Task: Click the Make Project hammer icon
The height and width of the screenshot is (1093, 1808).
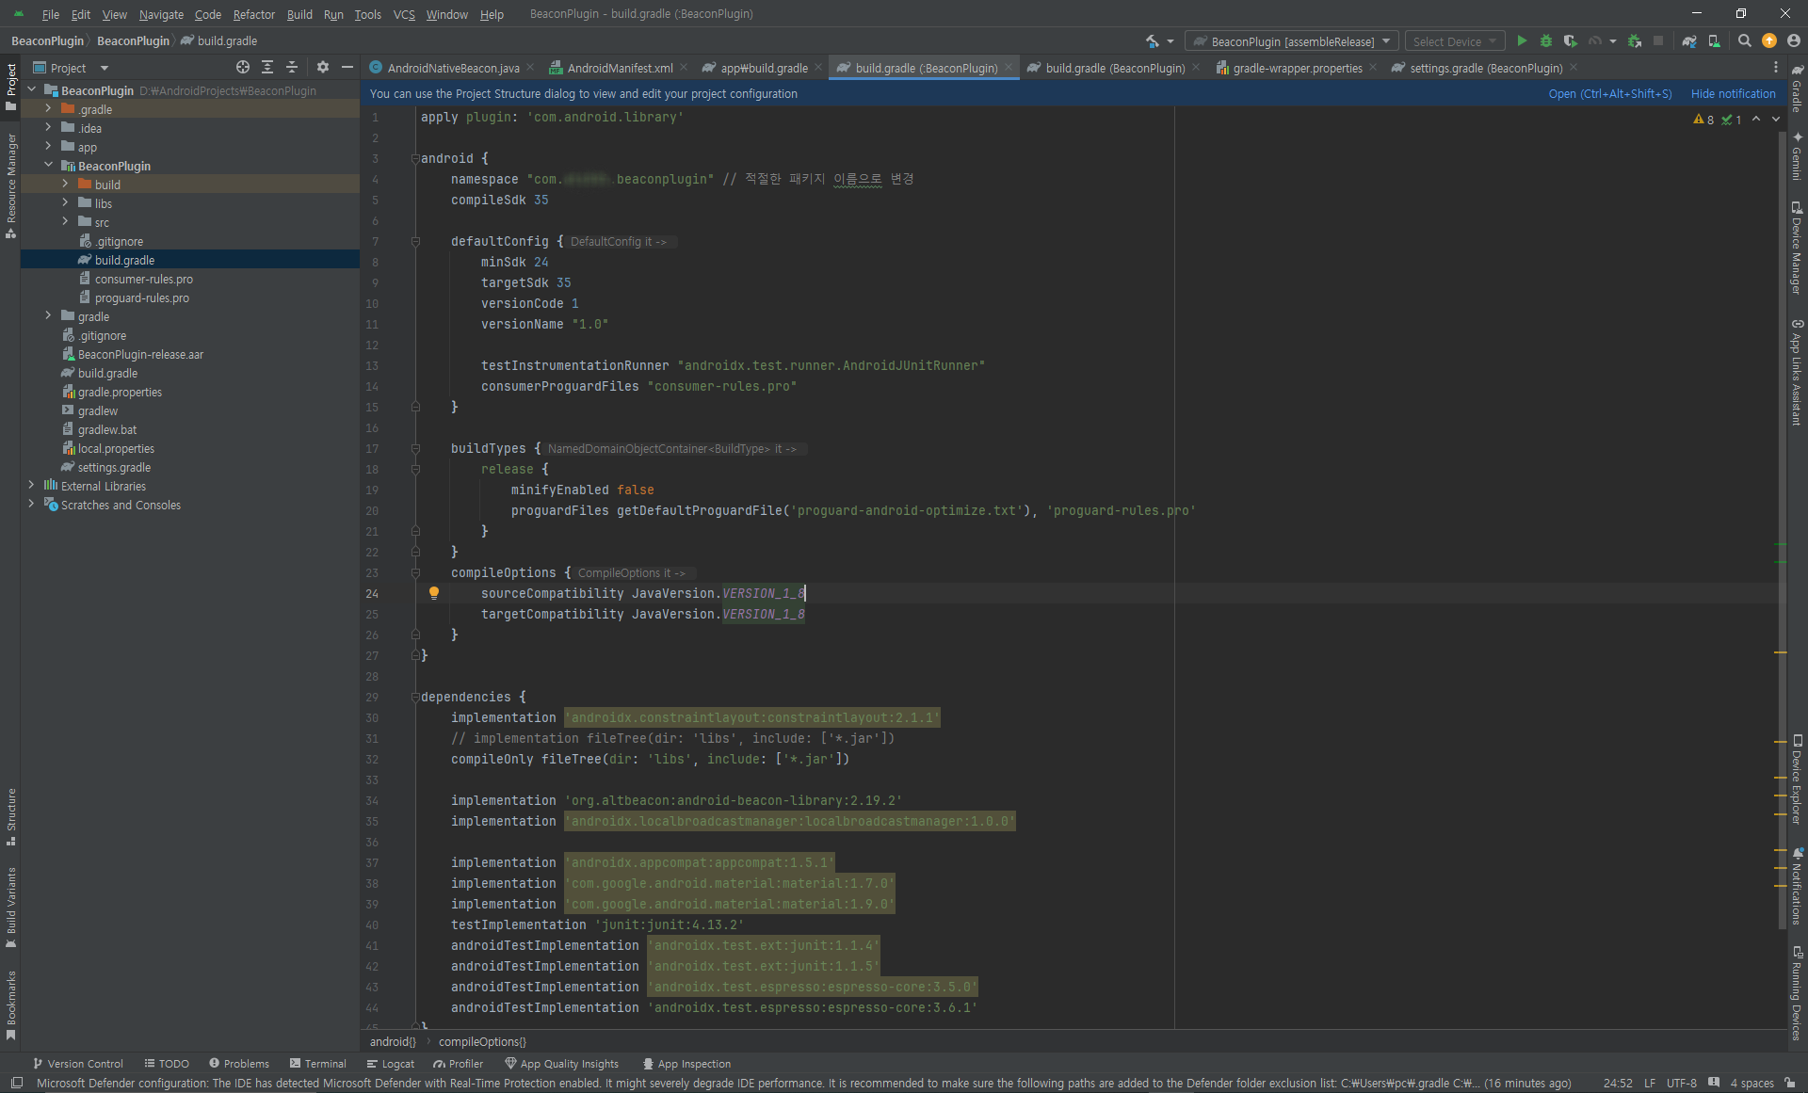Action: point(1153,40)
